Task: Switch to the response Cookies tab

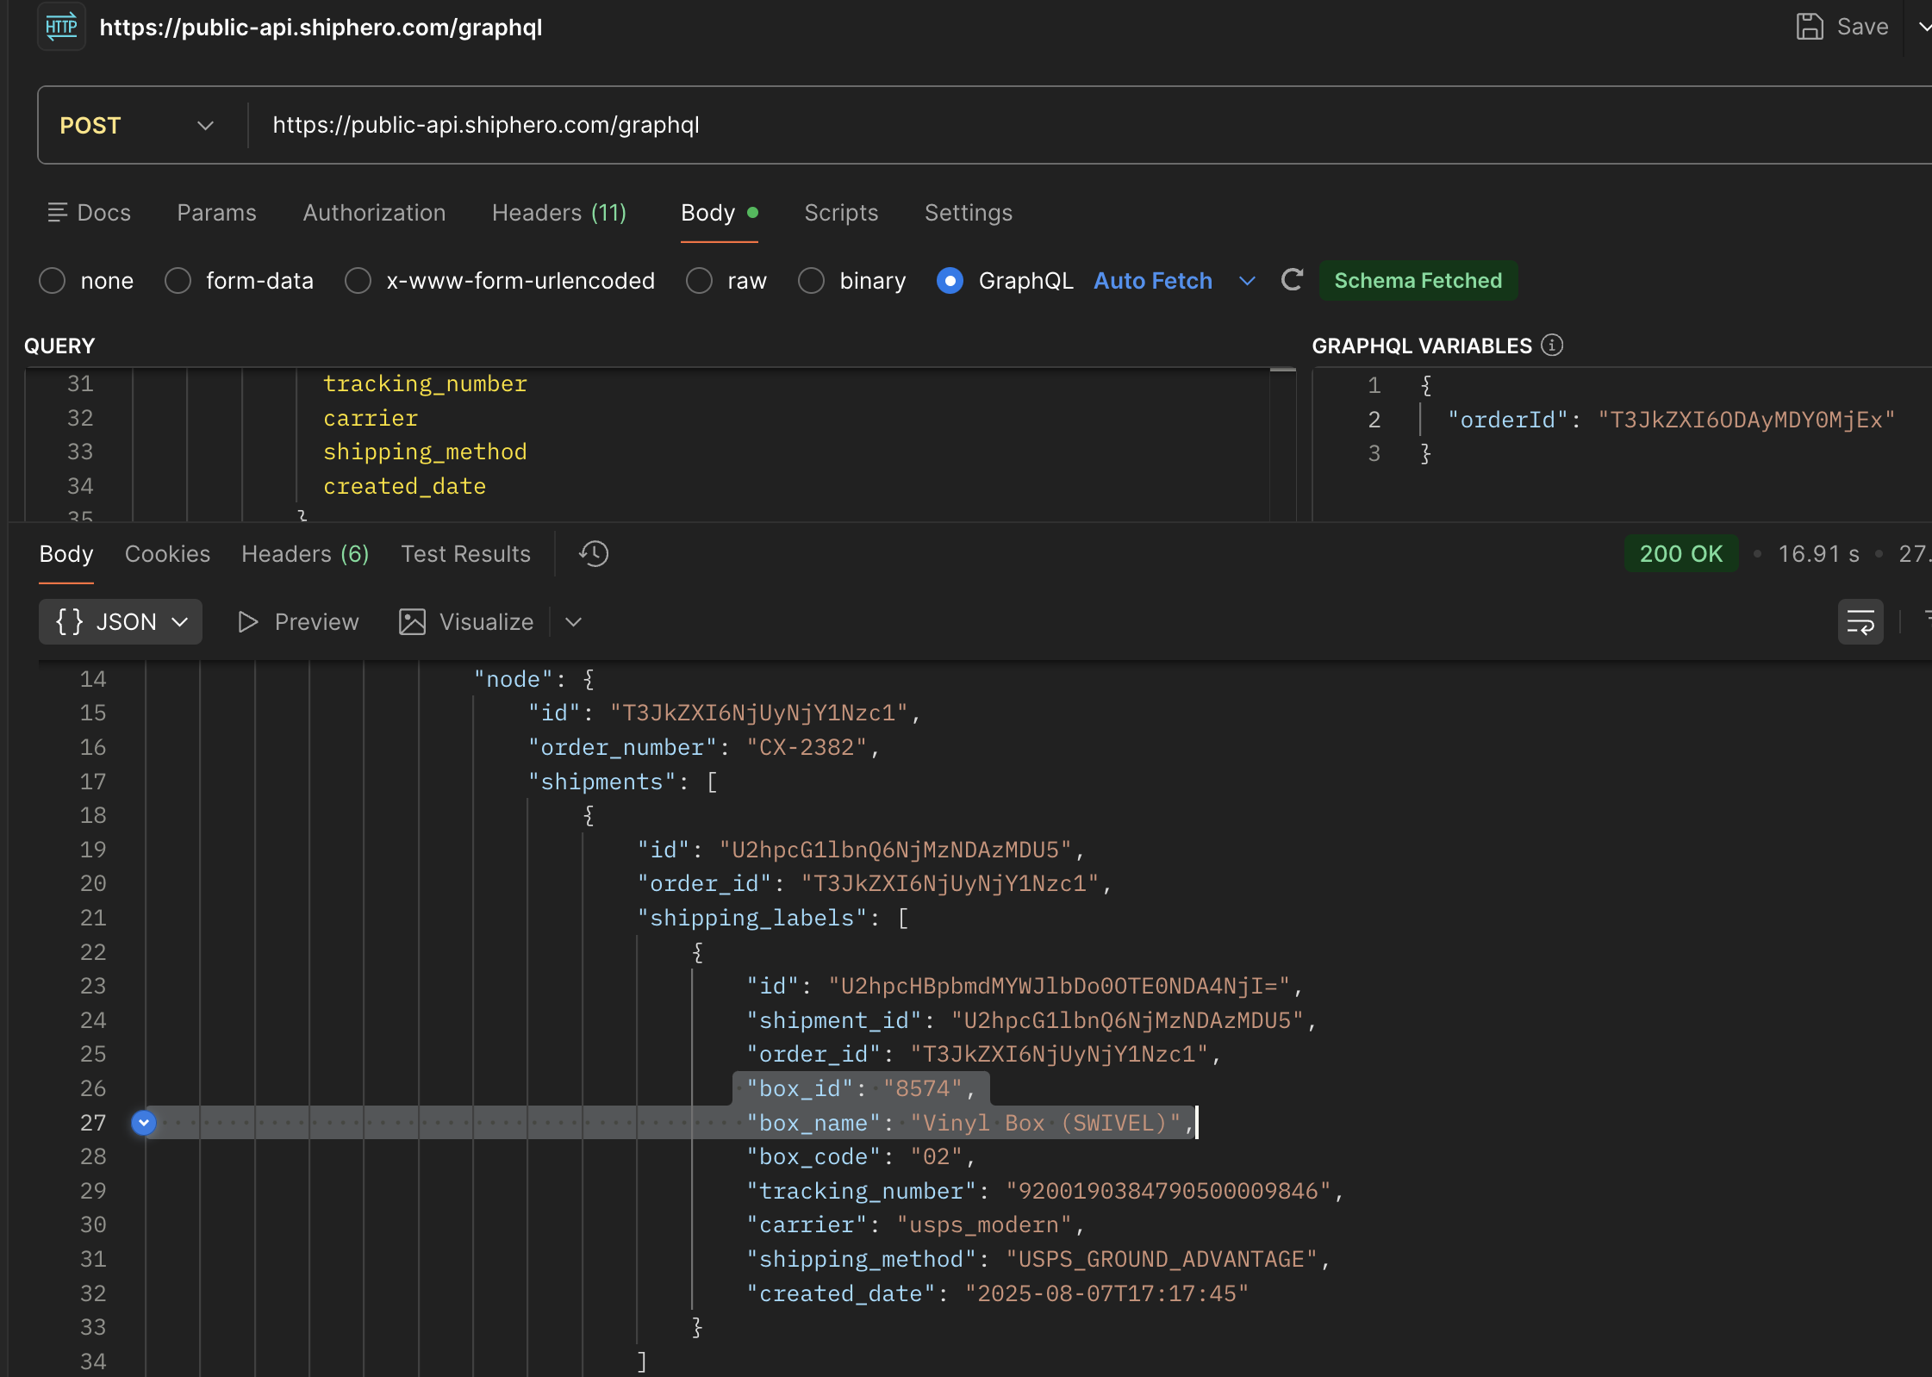Action: (x=167, y=553)
